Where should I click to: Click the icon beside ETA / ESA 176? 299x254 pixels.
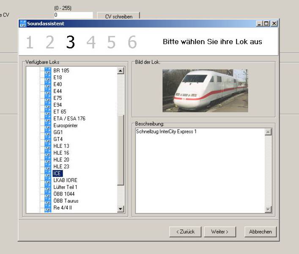point(48,119)
